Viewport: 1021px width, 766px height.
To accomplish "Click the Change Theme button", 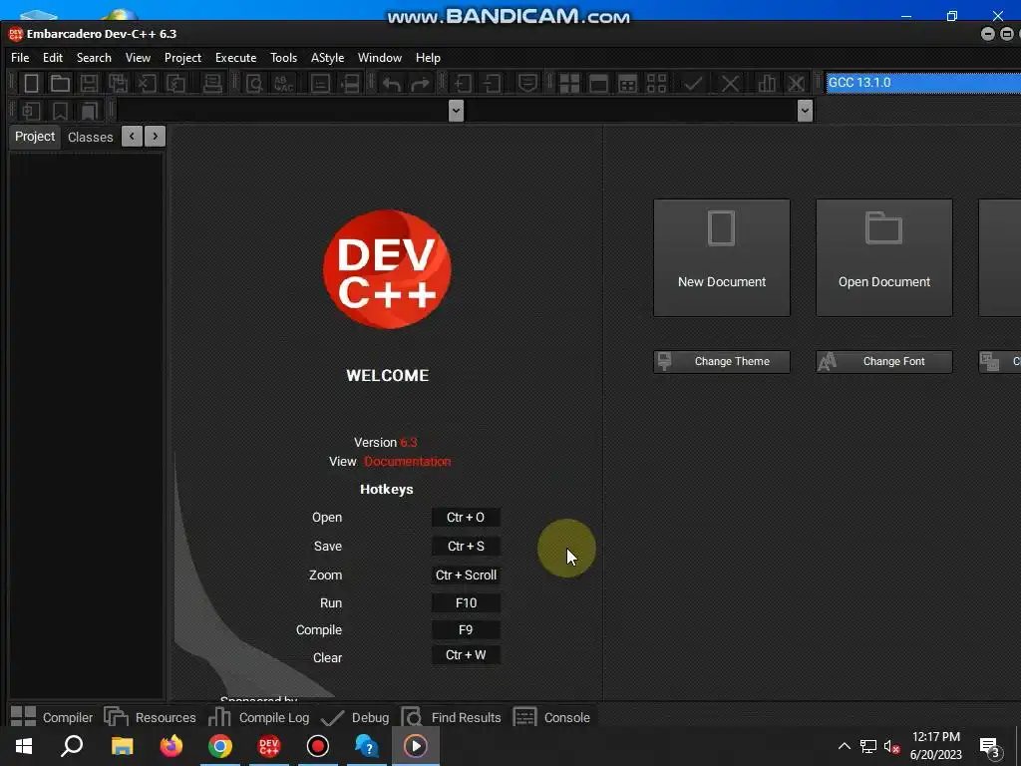I will coord(722,361).
